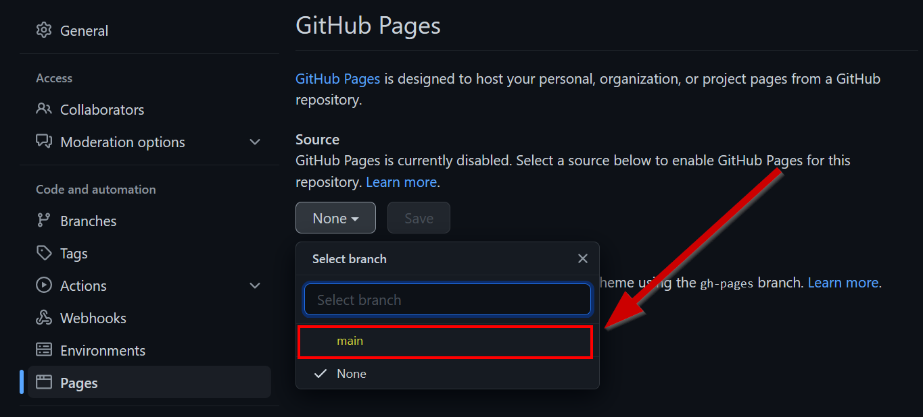Click the Moderation options comment icon

pyautogui.click(x=44, y=142)
